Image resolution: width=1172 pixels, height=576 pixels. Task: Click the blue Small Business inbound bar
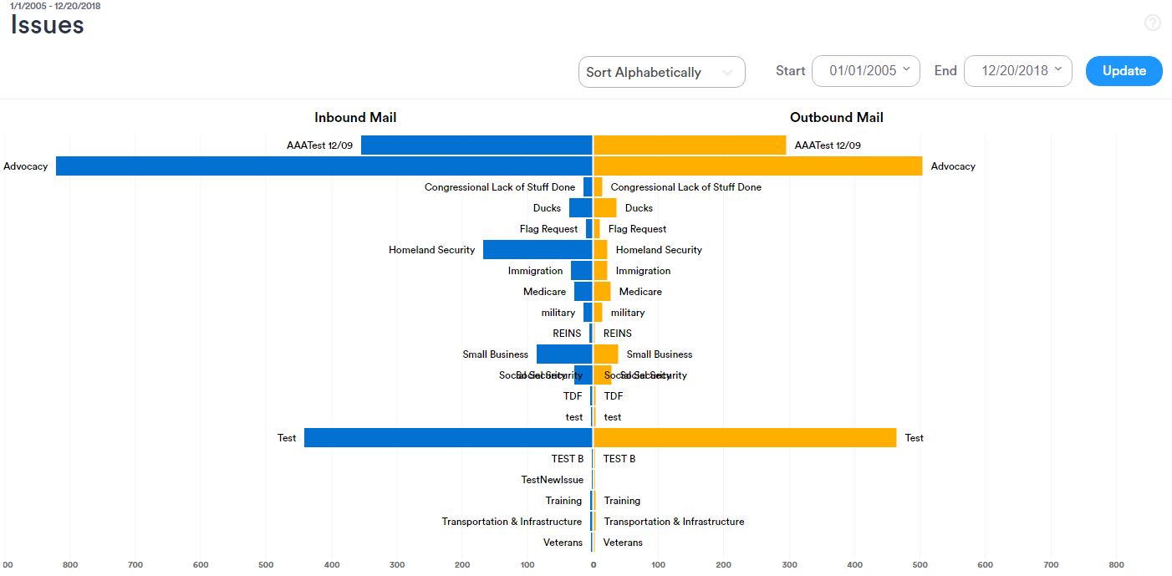[x=564, y=354]
